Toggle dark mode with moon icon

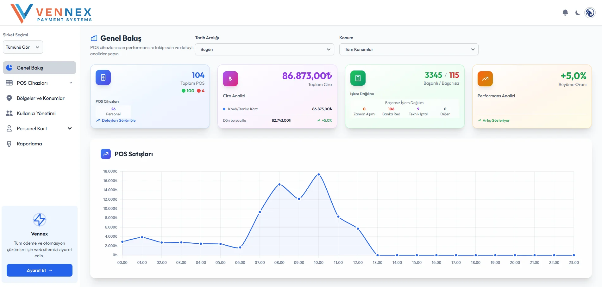point(578,13)
